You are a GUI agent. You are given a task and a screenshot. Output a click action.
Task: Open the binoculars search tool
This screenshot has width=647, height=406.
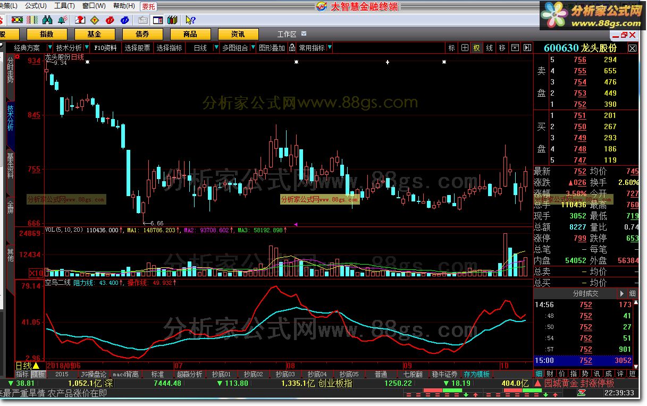[x=47, y=20]
